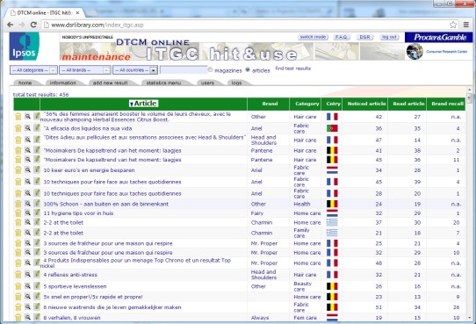The height and width of the screenshot is (324, 476).
Task: Sort by the Brand column header
Action: (270, 104)
